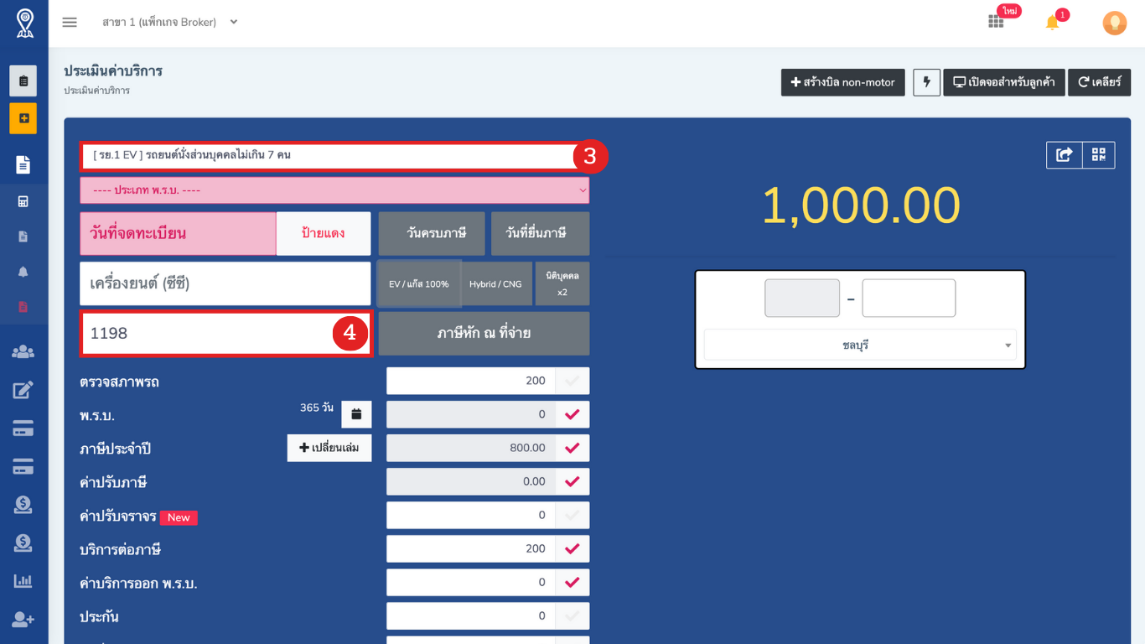Click the เคลียร์ reset button
Screen dimensions: 1145x644
(1099, 82)
